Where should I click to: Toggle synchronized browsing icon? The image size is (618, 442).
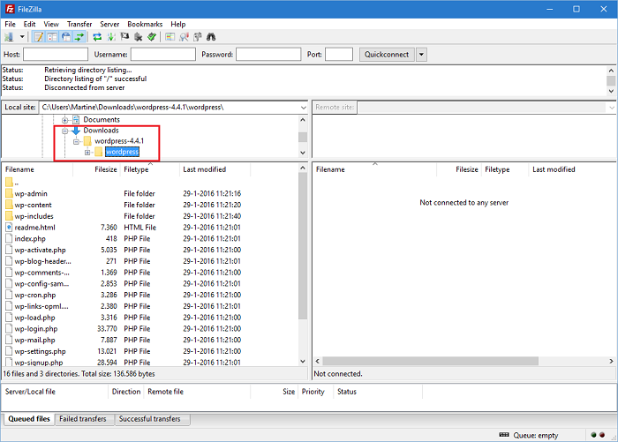(198, 37)
